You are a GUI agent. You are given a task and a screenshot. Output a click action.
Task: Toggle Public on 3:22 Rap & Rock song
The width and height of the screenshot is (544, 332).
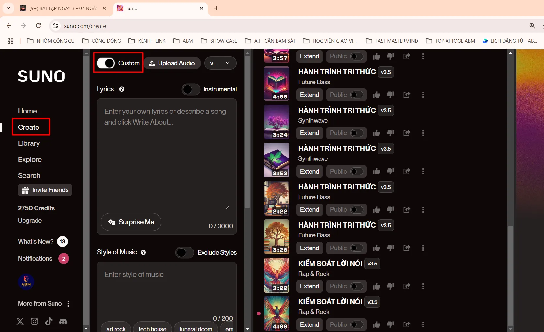pyautogui.click(x=356, y=286)
